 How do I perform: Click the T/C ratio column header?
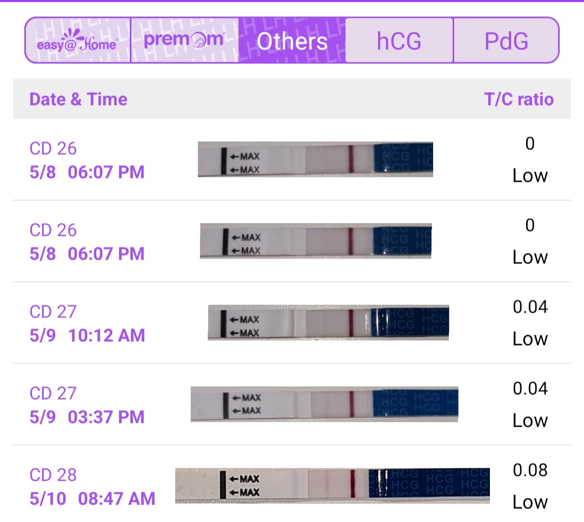(519, 100)
